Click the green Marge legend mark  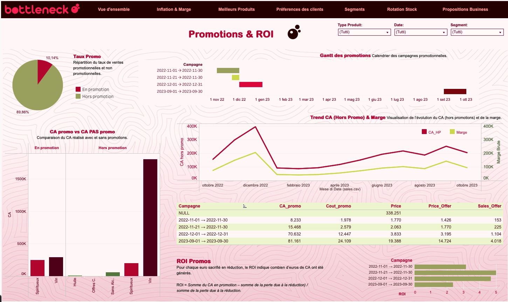point(452,132)
